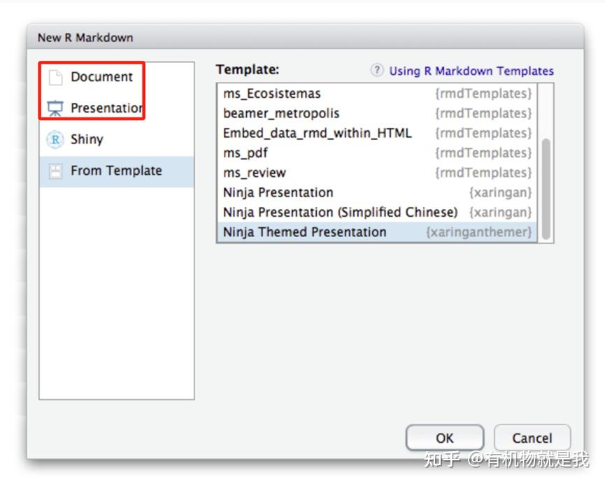This screenshot has width=605, height=484.
Task: Select the ms_Ecosistemas template
Action: [x=272, y=94]
